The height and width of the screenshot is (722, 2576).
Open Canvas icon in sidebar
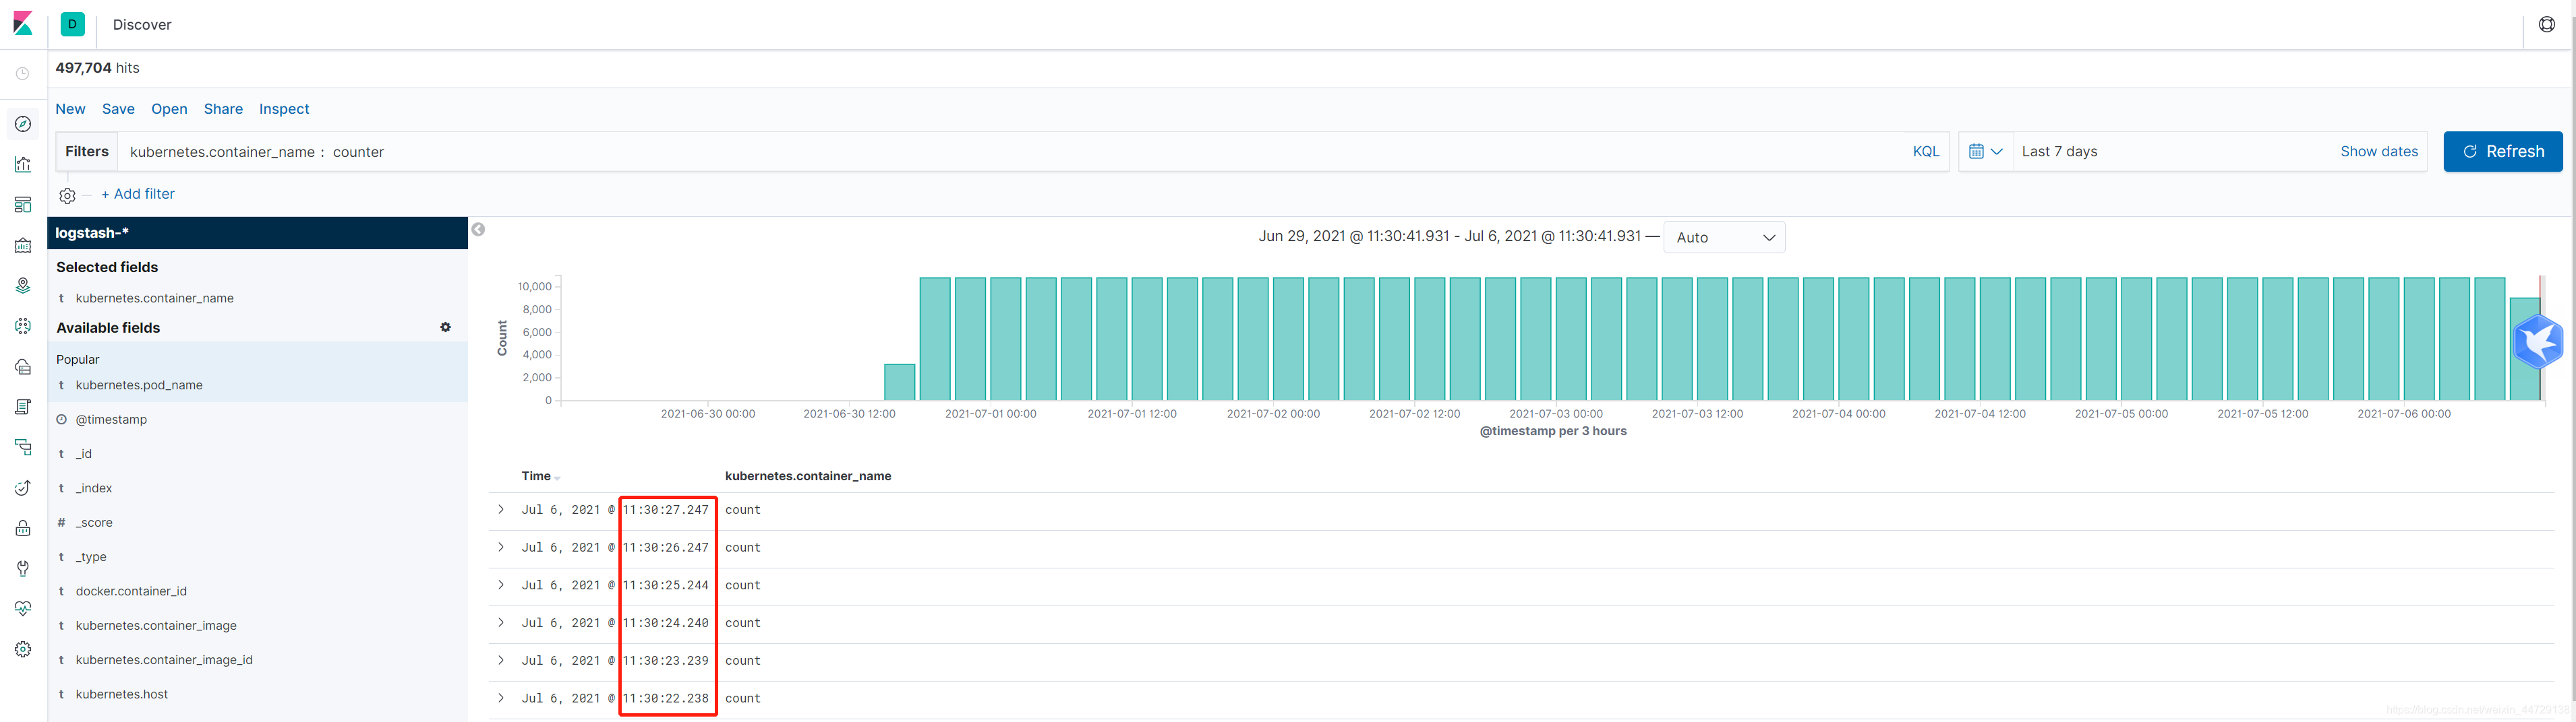pos(23,246)
